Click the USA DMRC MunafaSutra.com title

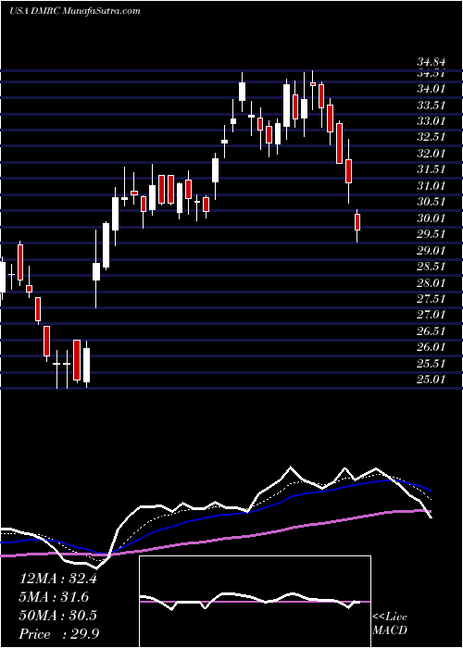tap(74, 10)
